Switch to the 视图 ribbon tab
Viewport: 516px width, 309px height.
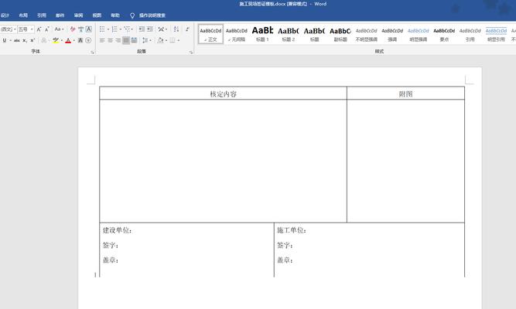97,15
